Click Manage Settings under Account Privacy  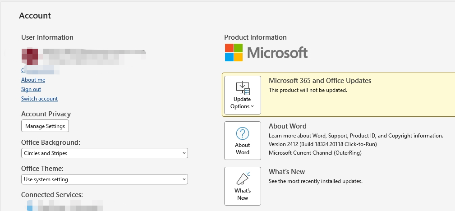(45, 126)
